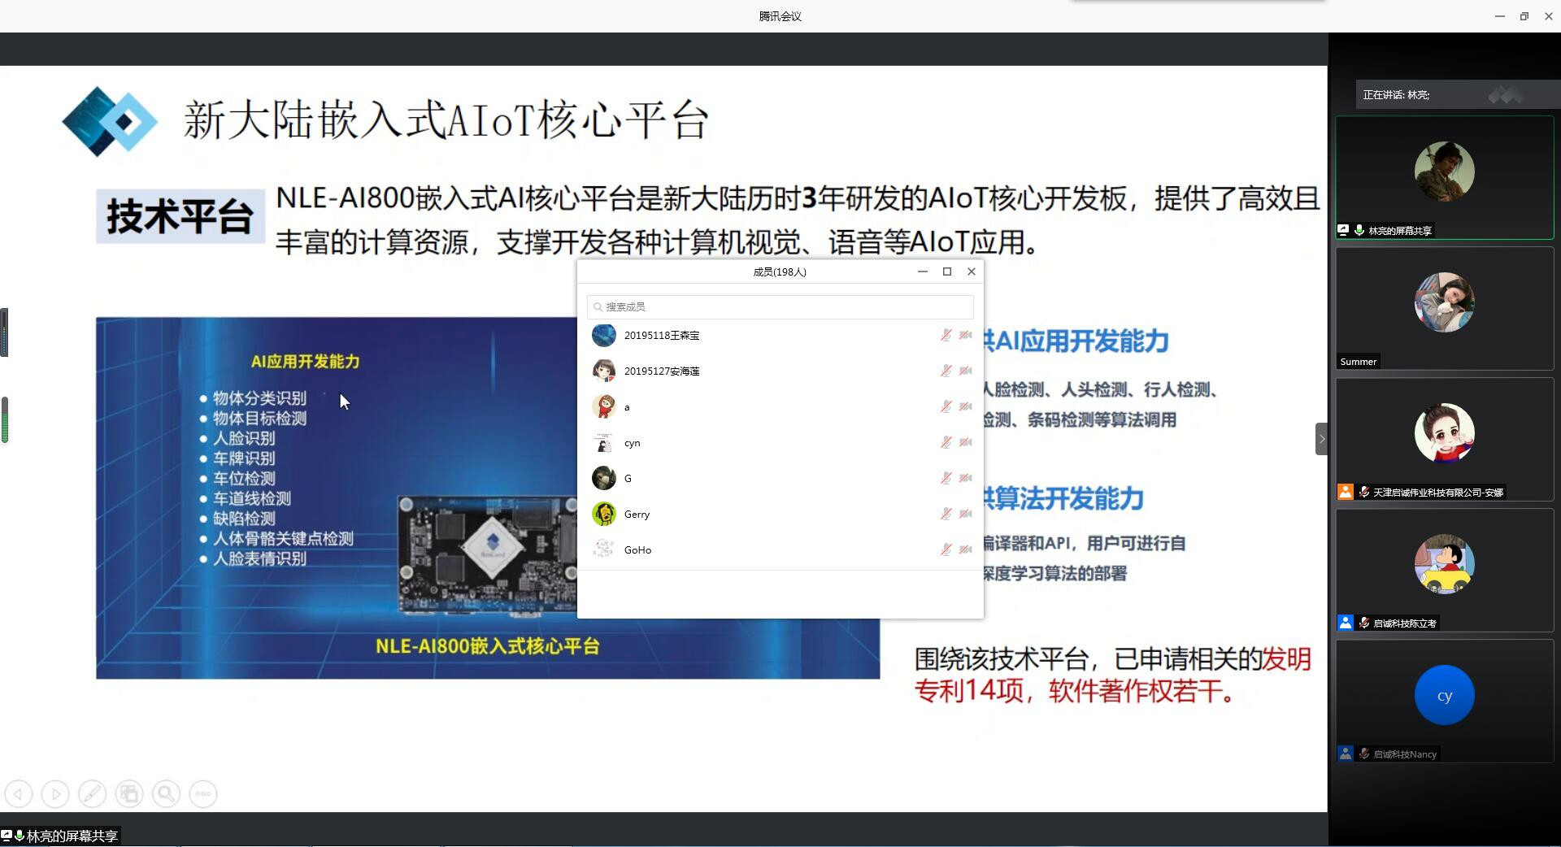Click avatar of 20195127安海莲 in members list
Viewport: 1561px width, 847px height.
603,371
